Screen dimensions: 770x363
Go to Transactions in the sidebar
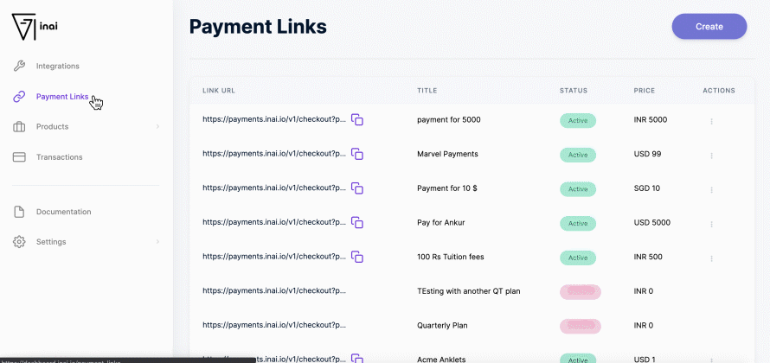tap(59, 157)
